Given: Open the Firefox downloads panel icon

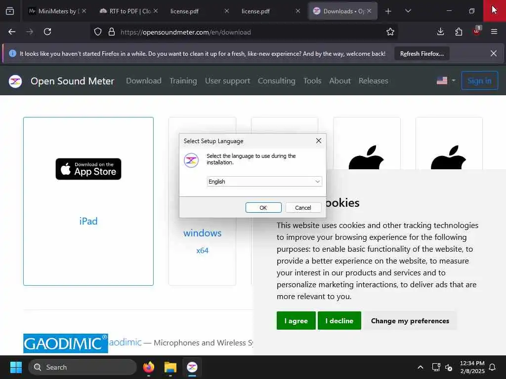Looking at the screenshot, I should 440,32.
